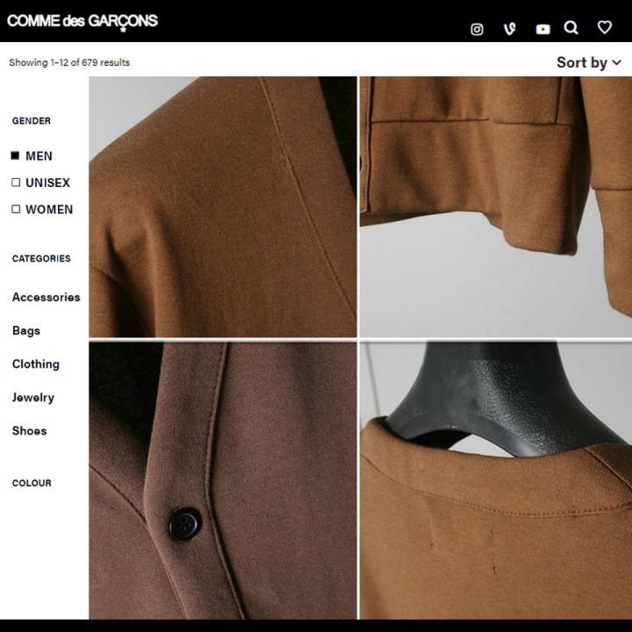This screenshot has height=632, width=632.
Task: Select the COLOUR filter heading
Action: pyautogui.click(x=32, y=483)
